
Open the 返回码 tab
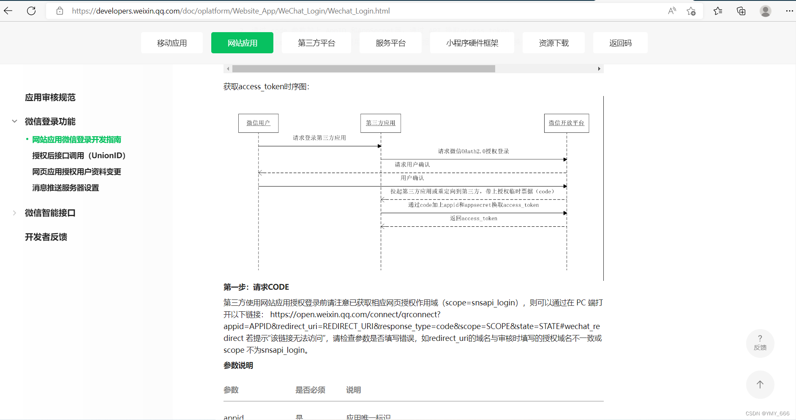pyautogui.click(x=620, y=43)
